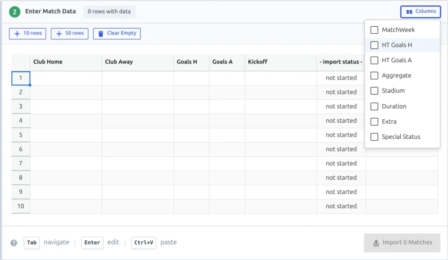This screenshot has height=260, width=448.
Task: Toggle the Aggregate column checkbox
Action: pyautogui.click(x=374, y=75)
